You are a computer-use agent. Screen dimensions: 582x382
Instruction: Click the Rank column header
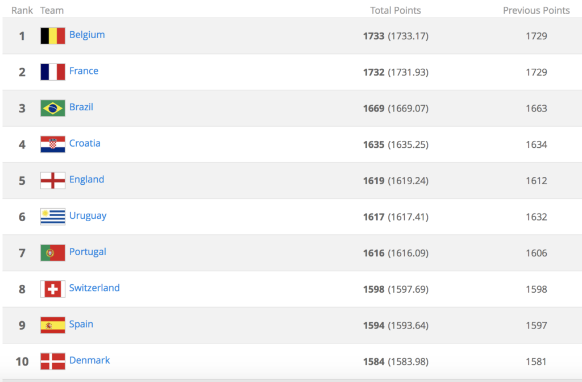tap(22, 10)
